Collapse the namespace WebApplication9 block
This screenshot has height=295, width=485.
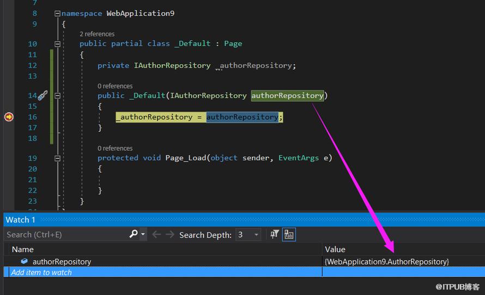coord(57,13)
